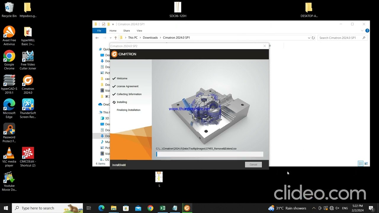Open Microsoft Edge desktop shortcut
The height and width of the screenshot is (213, 379).
(9, 109)
